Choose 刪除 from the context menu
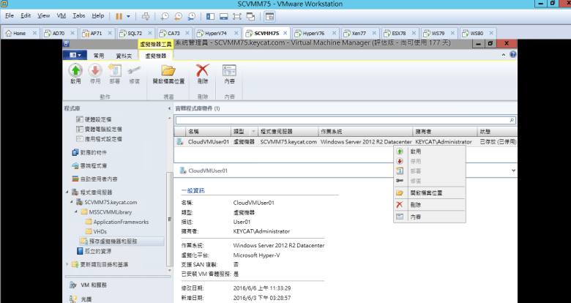Viewport: 571px width, 303px height. pyautogui.click(x=415, y=205)
